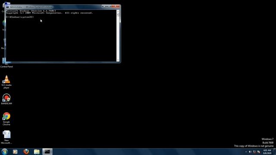The height and width of the screenshot is (155, 276).
Task: Select the New Microsoft document desktop icon
Action: pos(6,137)
